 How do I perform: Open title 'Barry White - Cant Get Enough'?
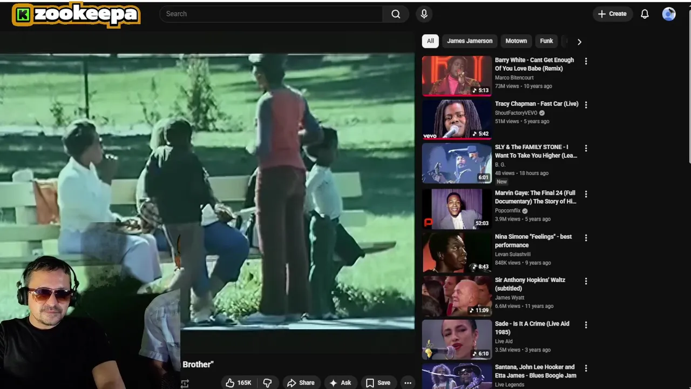534,64
